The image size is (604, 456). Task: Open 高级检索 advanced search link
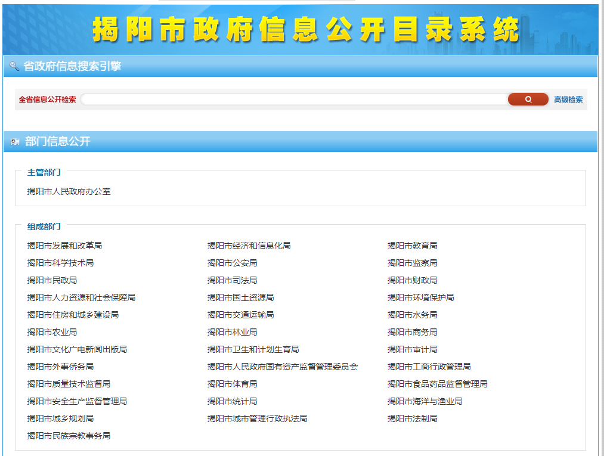pos(568,100)
